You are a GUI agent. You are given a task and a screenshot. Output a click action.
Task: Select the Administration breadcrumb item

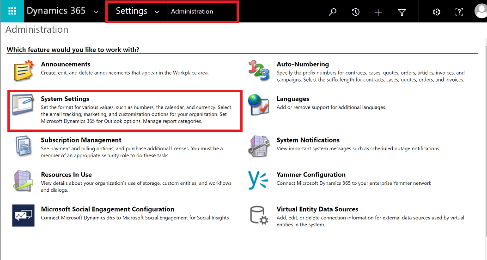click(192, 12)
